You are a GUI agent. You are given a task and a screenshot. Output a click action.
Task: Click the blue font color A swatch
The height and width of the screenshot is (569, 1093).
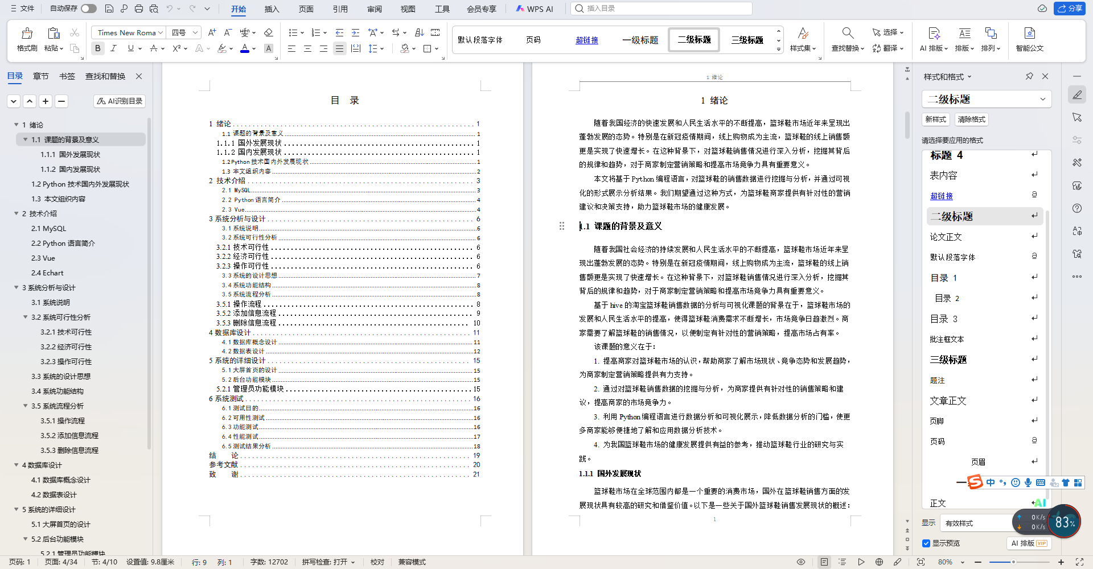(245, 49)
